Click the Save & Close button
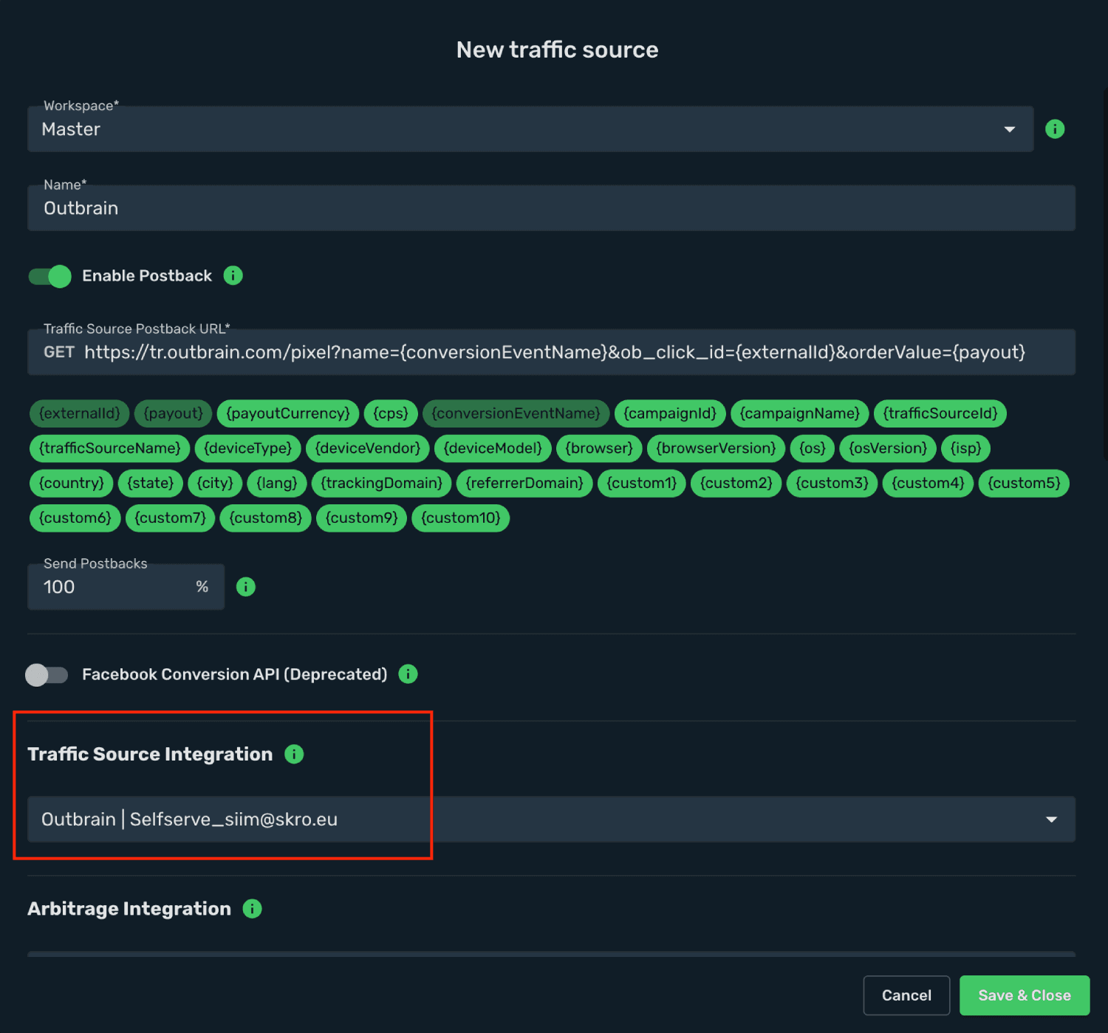1108x1033 pixels. (x=1025, y=995)
